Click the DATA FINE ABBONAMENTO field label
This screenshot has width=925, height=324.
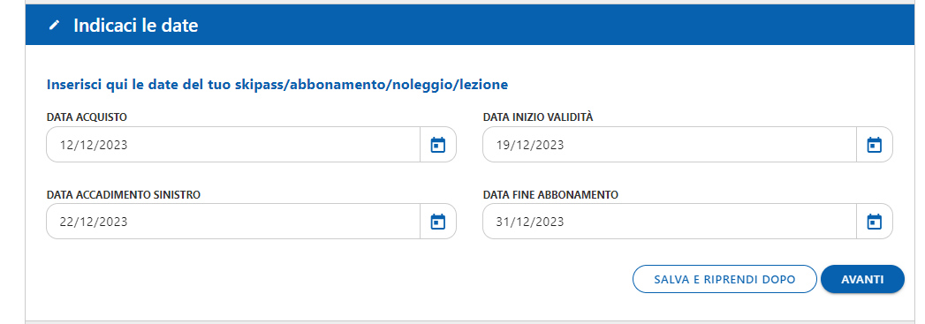click(550, 194)
